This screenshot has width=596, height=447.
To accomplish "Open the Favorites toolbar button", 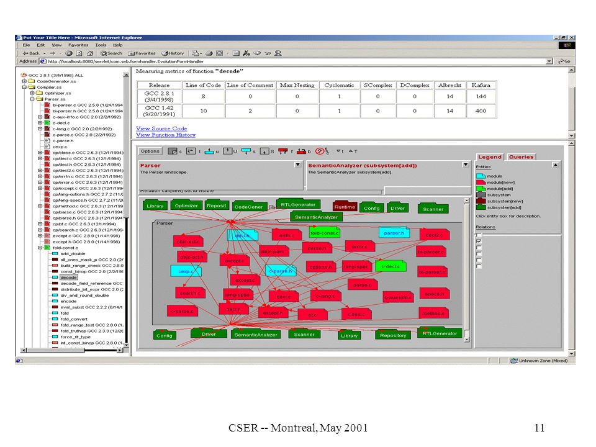I will pos(142,53).
